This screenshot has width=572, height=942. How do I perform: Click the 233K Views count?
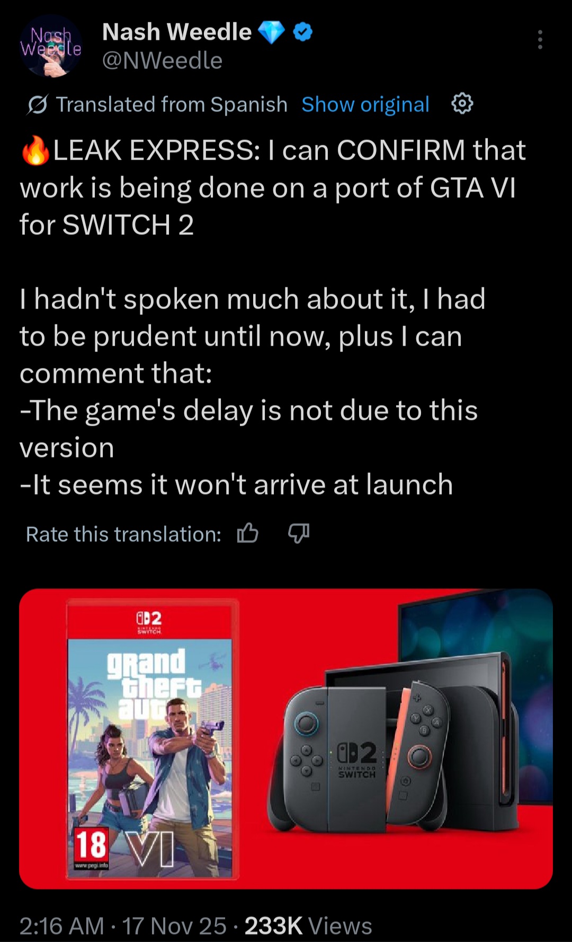308,926
